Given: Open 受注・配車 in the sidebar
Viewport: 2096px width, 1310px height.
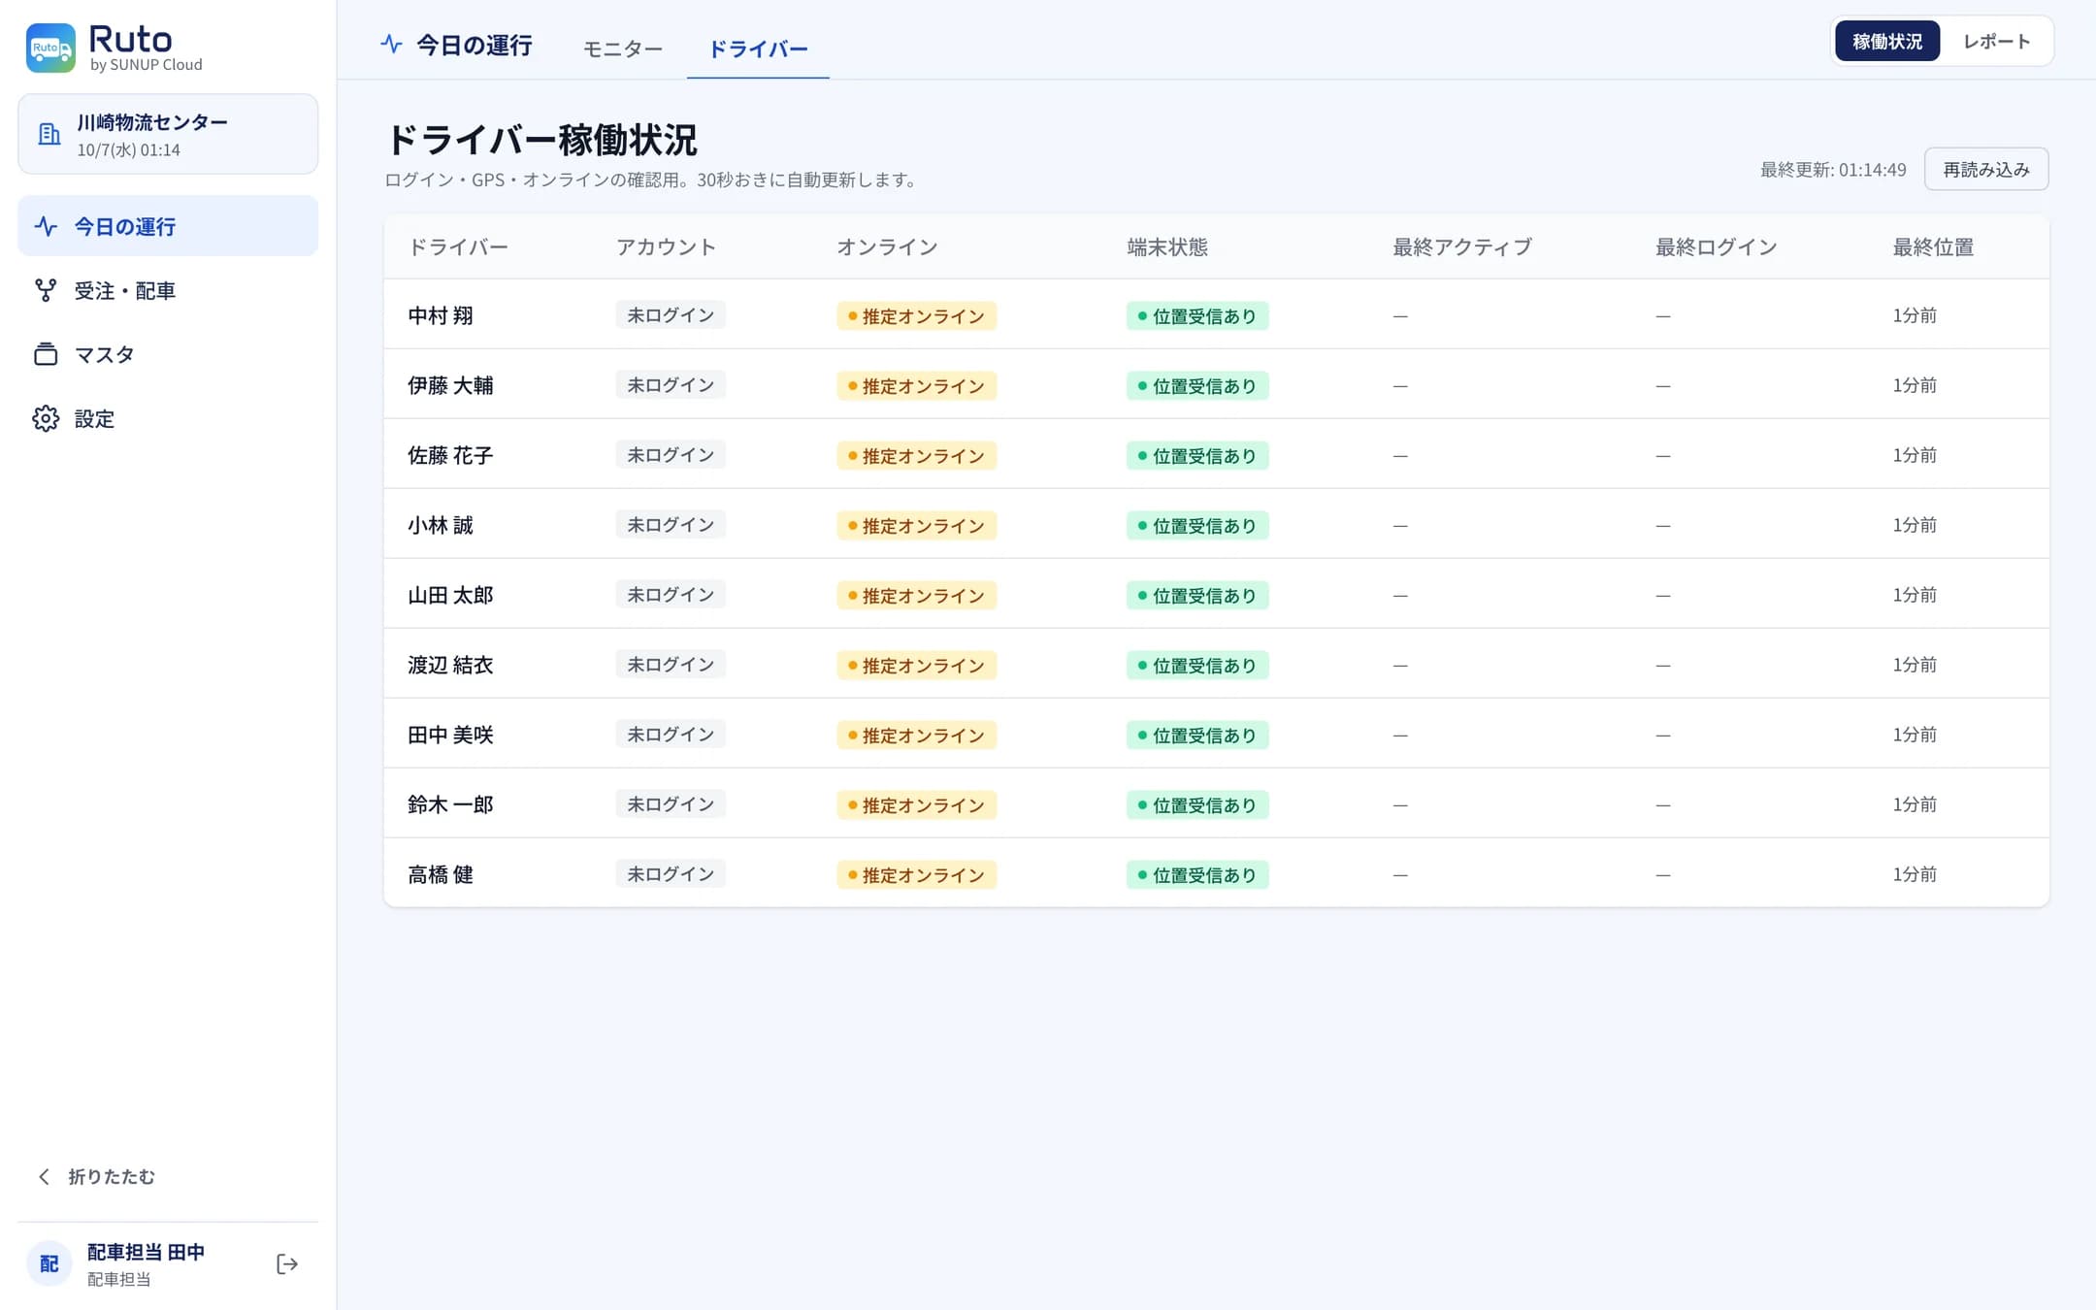Looking at the screenshot, I should 168,290.
